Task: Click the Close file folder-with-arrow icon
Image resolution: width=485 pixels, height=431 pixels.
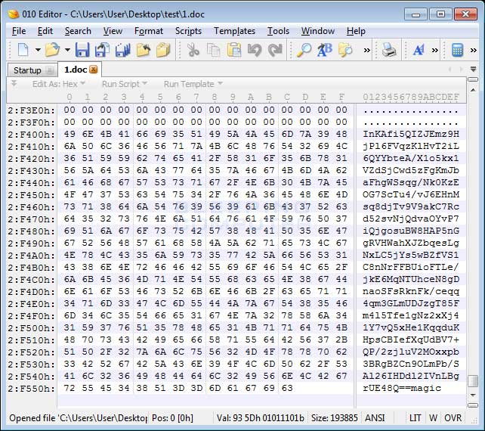Action: [144, 50]
